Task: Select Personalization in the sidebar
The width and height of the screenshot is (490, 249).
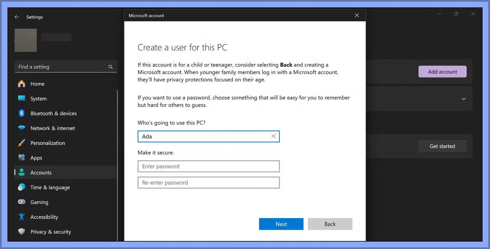Action: [x=48, y=143]
